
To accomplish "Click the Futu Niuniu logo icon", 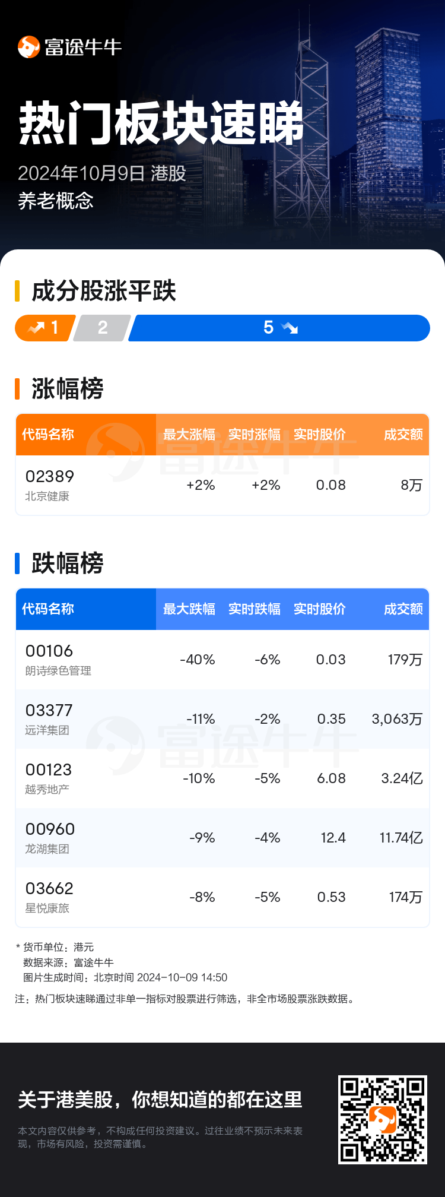I will (28, 47).
